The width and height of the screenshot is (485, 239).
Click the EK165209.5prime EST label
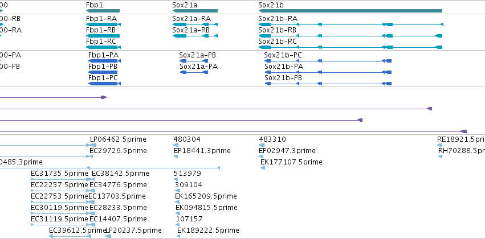(206, 196)
